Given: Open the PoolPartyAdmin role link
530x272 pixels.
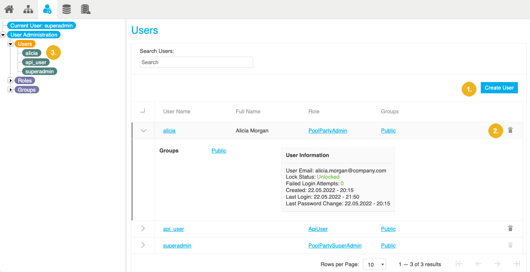Looking at the screenshot, I should click(328, 131).
